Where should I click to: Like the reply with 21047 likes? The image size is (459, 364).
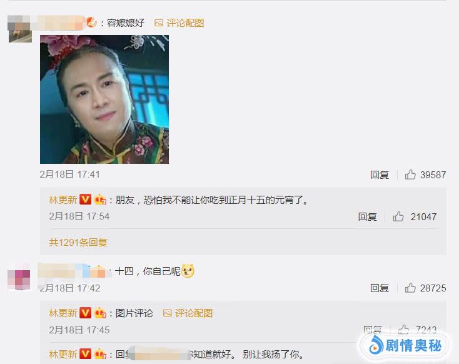[x=398, y=216]
